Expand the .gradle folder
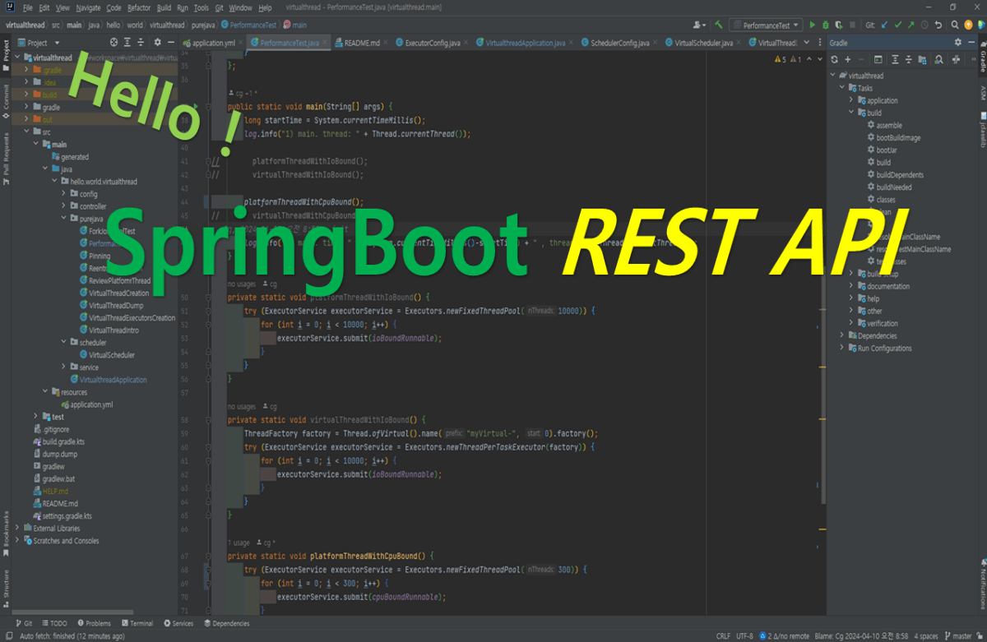This screenshot has height=642, width=987. pyautogui.click(x=26, y=70)
